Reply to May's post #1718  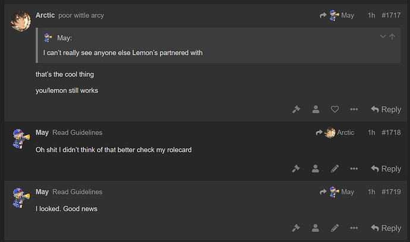(x=386, y=168)
